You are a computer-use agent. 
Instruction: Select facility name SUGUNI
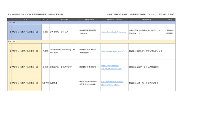click(x=53, y=83)
